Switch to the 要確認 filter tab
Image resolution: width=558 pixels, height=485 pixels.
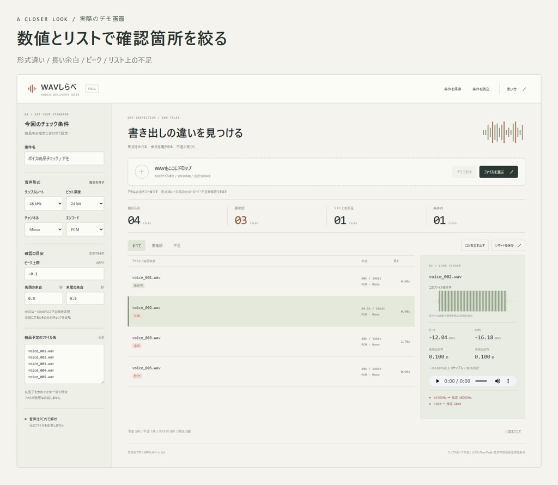click(x=157, y=246)
